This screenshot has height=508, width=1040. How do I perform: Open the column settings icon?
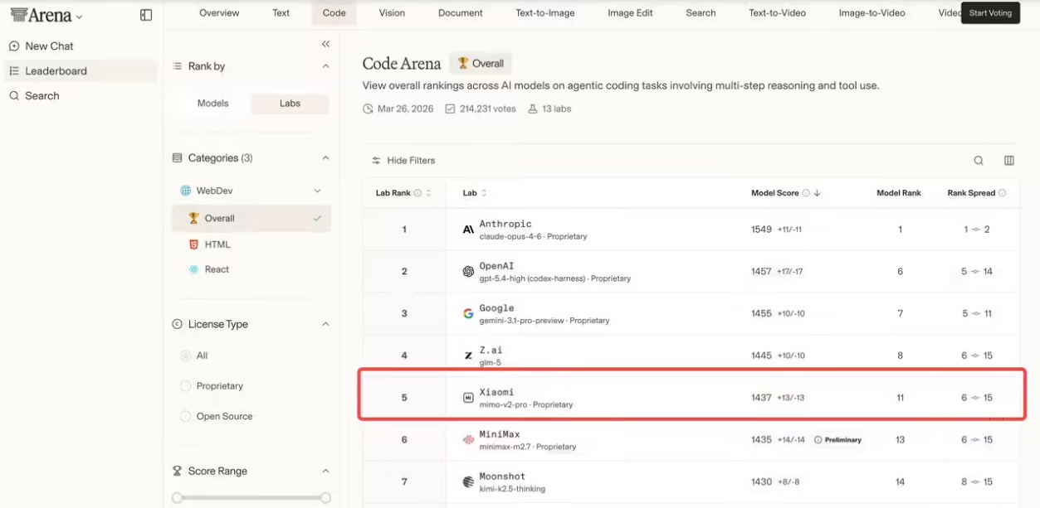coord(1009,161)
